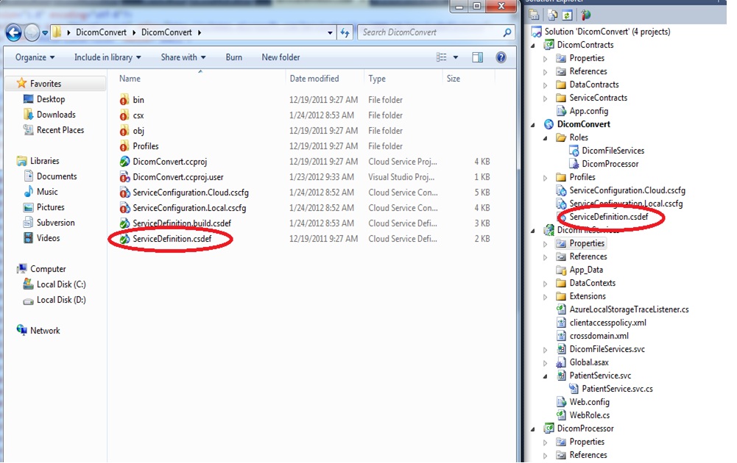Click the Back navigation arrow in Explorer

pos(14,32)
